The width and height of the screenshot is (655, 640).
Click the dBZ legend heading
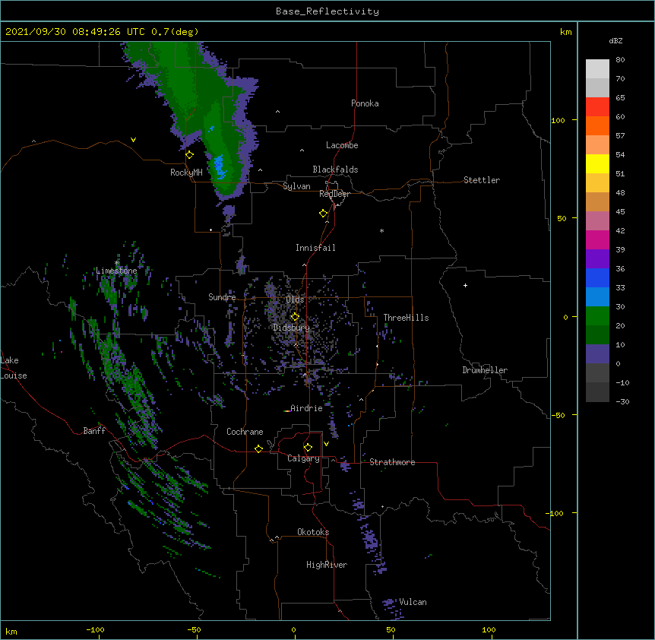click(615, 40)
